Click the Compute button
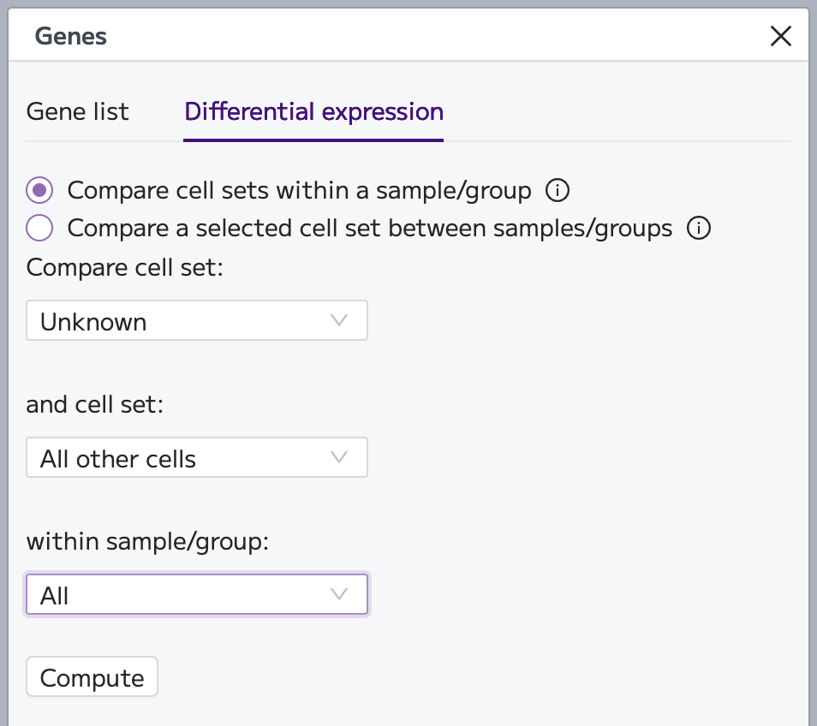The width and height of the screenshot is (817, 726). tap(92, 676)
